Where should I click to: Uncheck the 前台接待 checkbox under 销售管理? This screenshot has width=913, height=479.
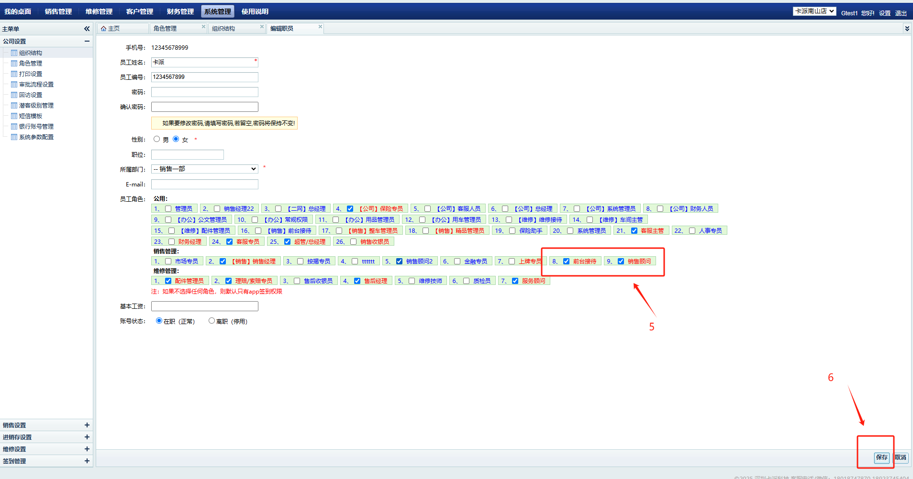point(566,261)
